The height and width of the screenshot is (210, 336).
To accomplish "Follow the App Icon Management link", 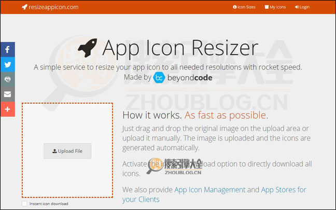I will click(210, 190).
